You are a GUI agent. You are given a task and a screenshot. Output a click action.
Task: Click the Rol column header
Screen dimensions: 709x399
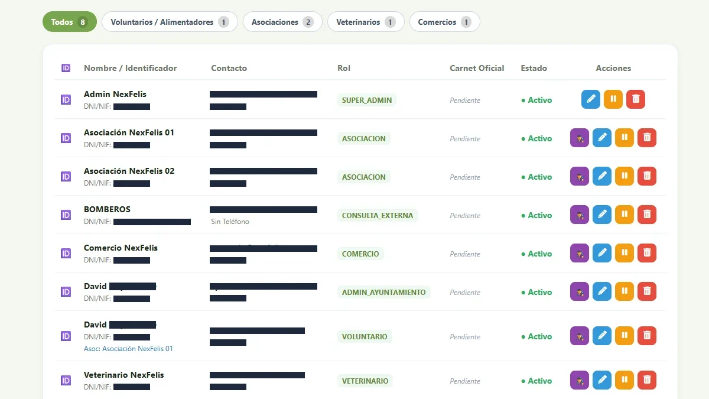coord(344,68)
